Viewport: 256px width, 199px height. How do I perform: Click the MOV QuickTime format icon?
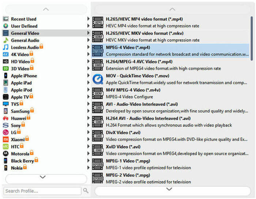pos(98,79)
